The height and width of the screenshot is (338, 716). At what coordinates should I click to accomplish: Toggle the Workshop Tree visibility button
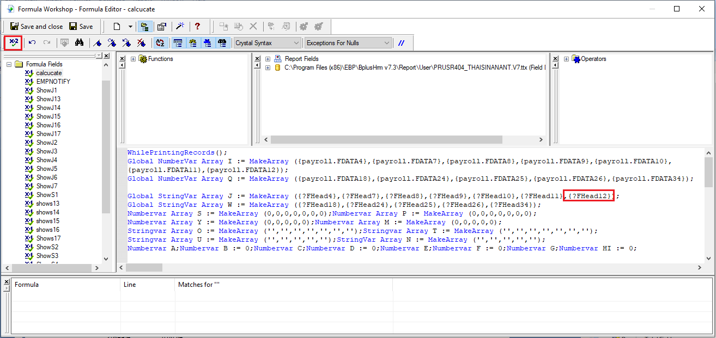tap(144, 26)
